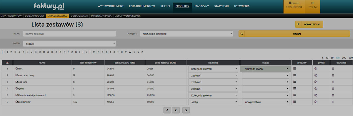The height and width of the screenshot is (116, 353).
Task: Open LISTA DOKUMENTÓW menu
Action: point(142,6)
